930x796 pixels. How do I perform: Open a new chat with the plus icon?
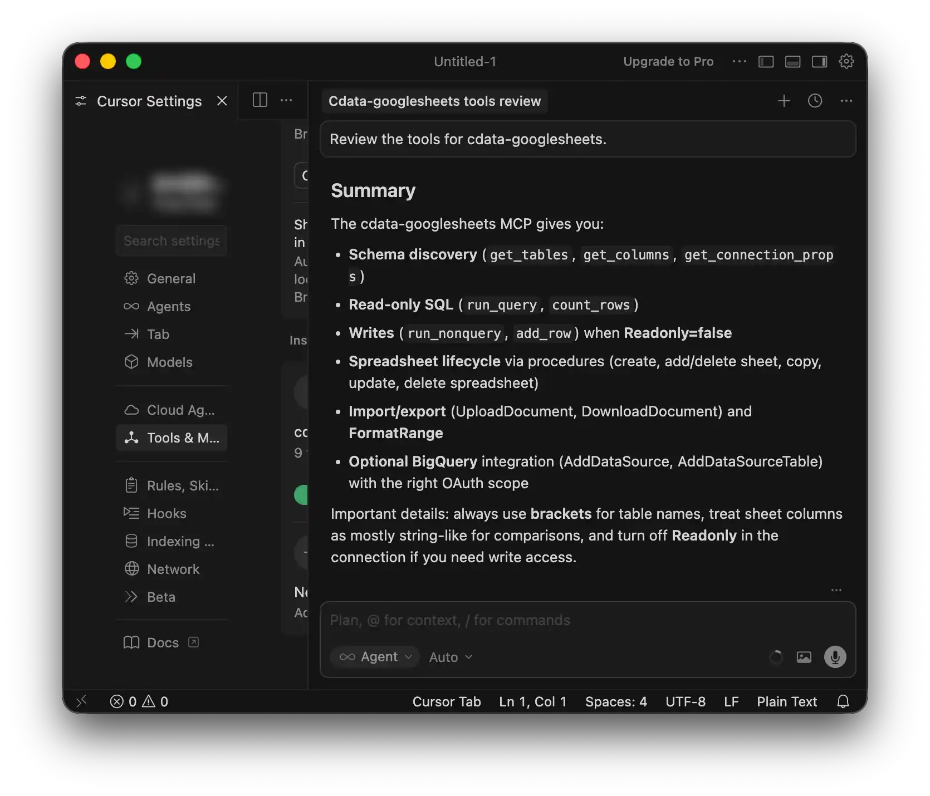[x=784, y=101]
